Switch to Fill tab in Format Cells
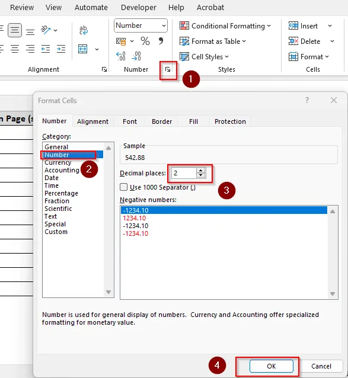348x378 pixels. (193, 121)
